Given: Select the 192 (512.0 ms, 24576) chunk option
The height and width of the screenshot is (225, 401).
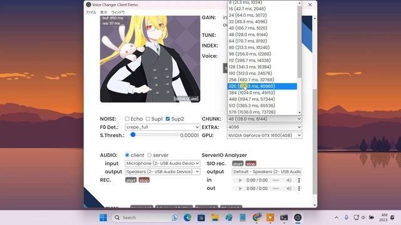Looking at the screenshot, I should coord(262,73).
